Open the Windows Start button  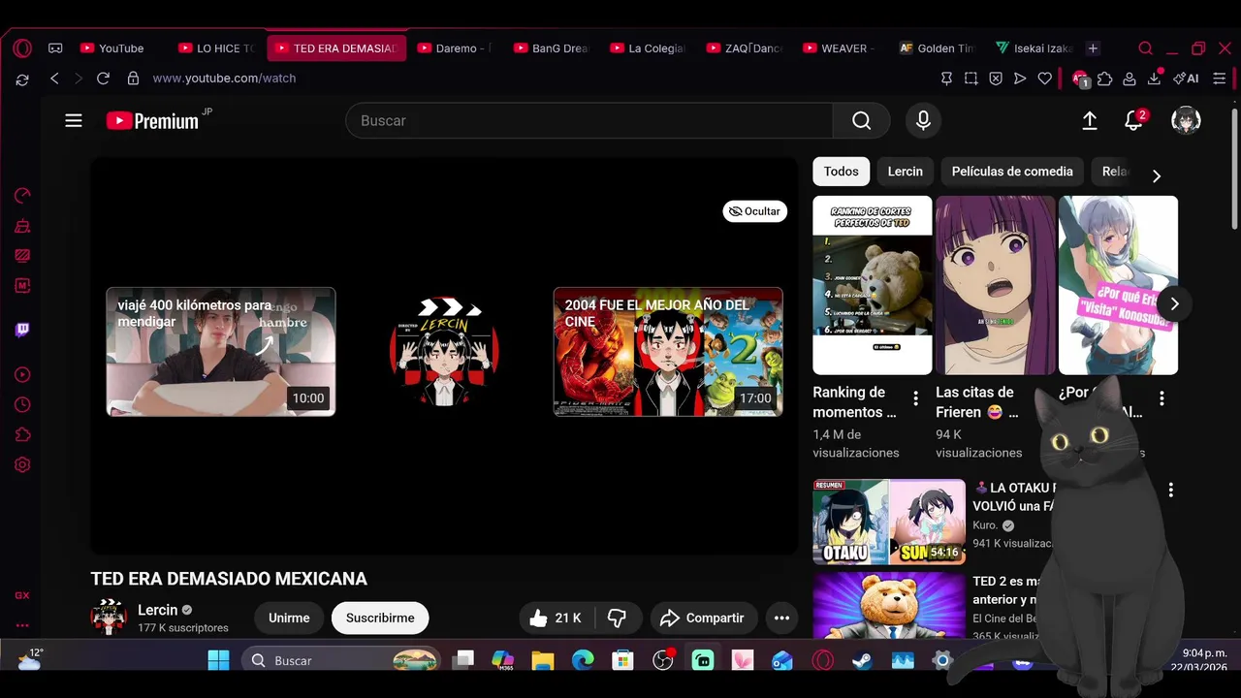point(218,660)
